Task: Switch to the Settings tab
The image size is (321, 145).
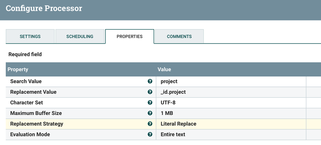Action: [x=30, y=36]
